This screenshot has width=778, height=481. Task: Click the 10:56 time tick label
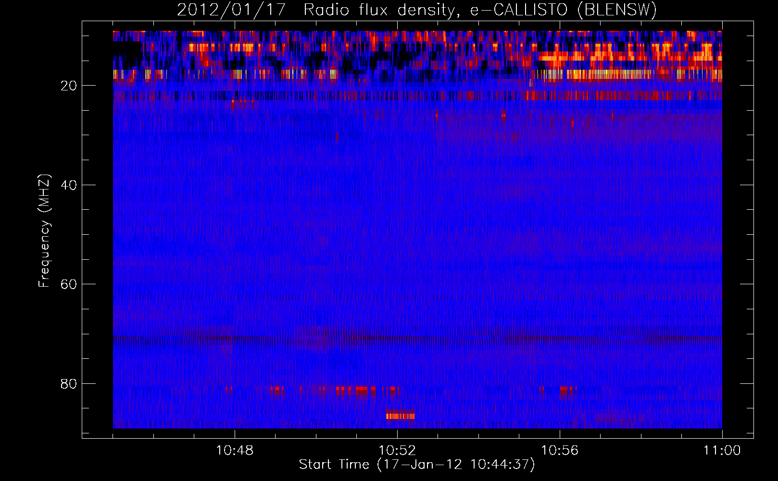[x=560, y=451]
